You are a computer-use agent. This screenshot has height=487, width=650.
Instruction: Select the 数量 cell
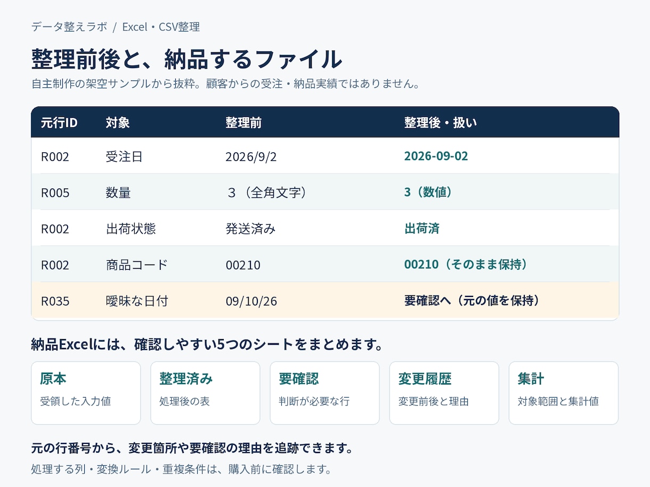(118, 193)
